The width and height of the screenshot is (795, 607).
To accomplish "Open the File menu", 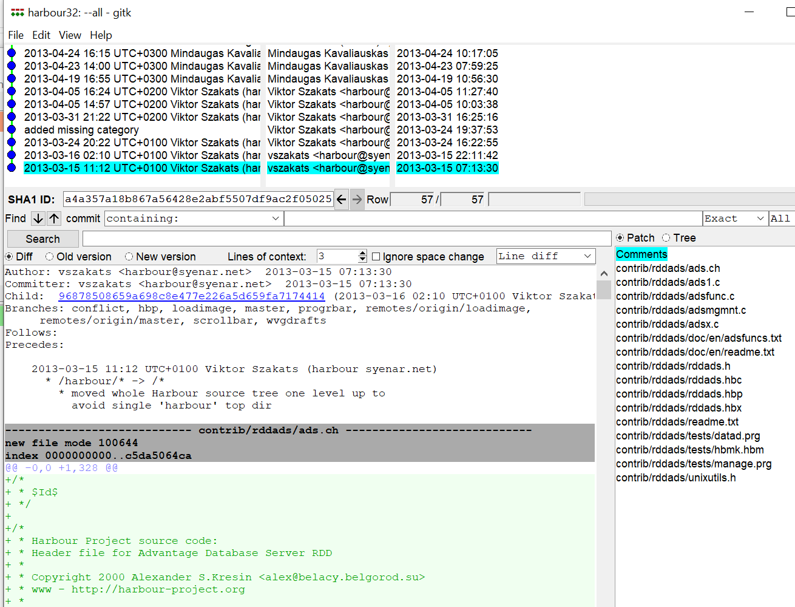I will (x=16, y=35).
